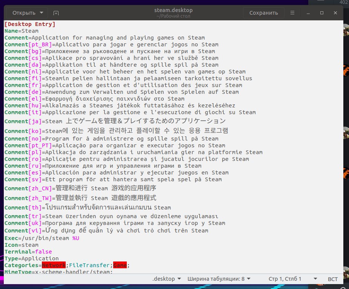This screenshot has height=289, width=349.
Task: Place cursor on Name=Steam line
Action: click(22, 31)
